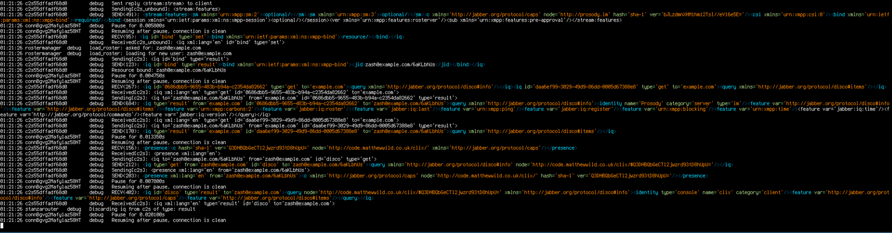Click the '<jid>' tag in the bind result

(x=358, y=65)
